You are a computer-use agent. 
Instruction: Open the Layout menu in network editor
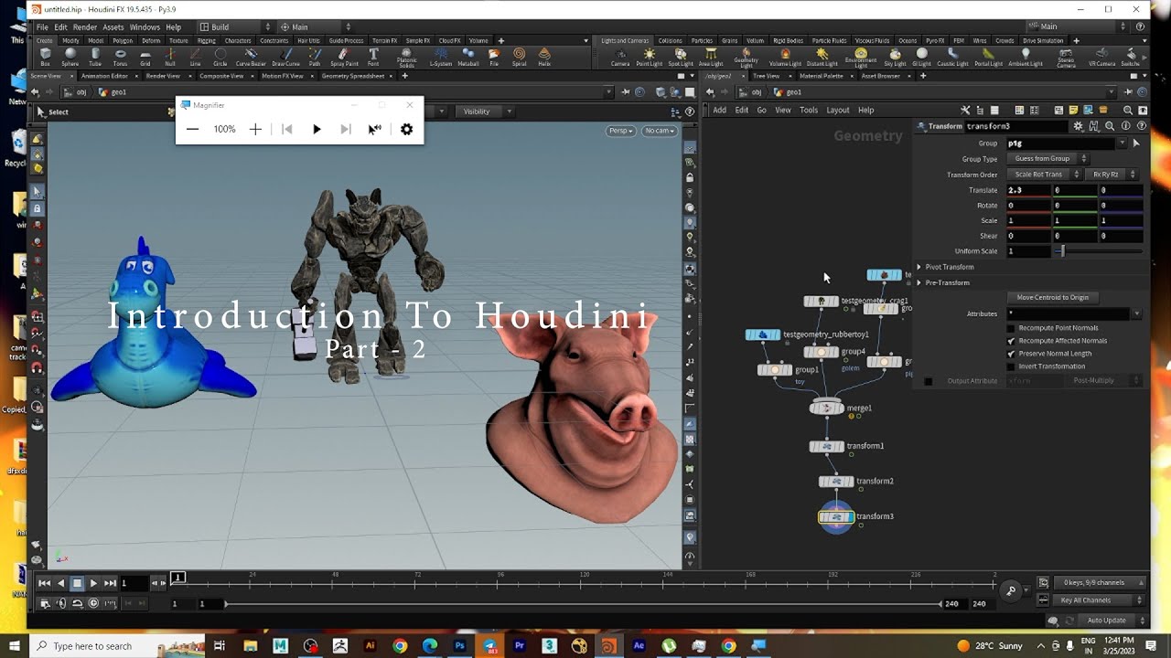838,110
